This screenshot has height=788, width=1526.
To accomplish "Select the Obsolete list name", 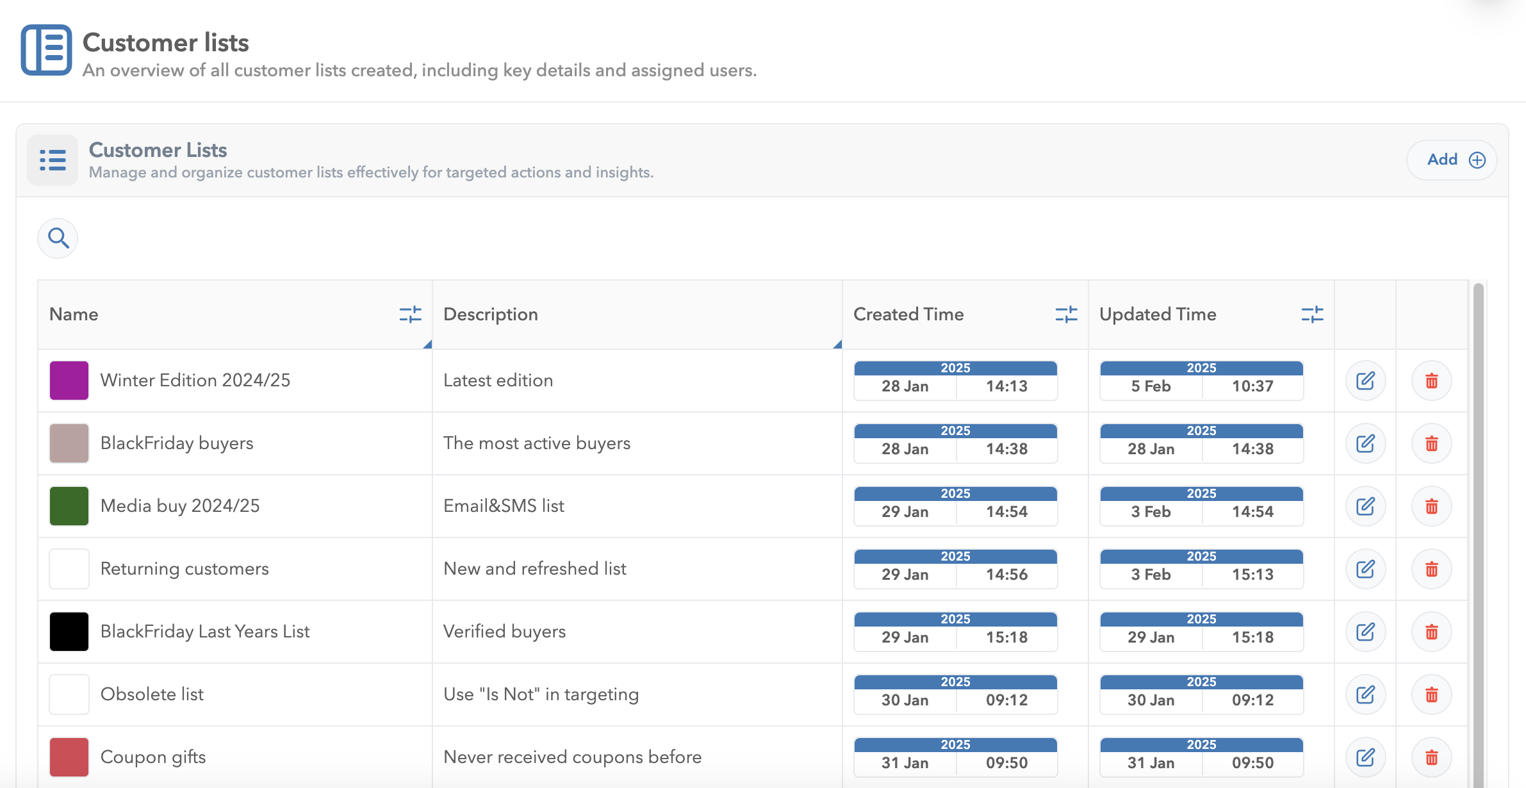I will tap(152, 694).
